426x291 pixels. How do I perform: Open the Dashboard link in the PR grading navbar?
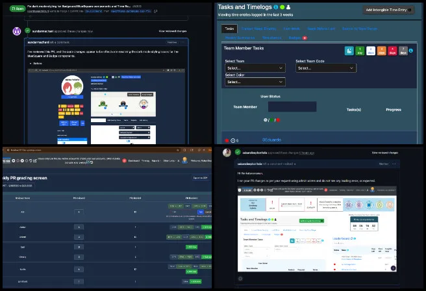pyautogui.click(x=134, y=160)
